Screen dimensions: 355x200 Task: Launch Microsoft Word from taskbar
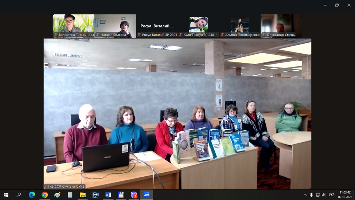coord(108,195)
